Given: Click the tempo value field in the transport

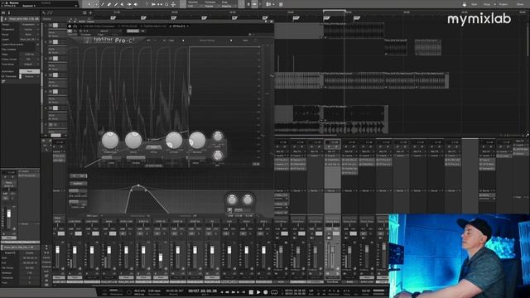Looking at the screenshot, I should click(366, 291).
